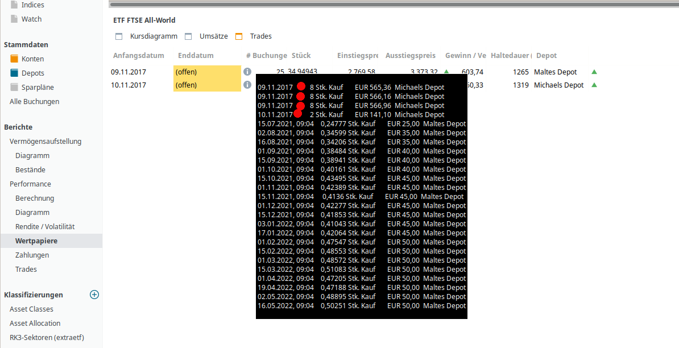This screenshot has height=348, width=679.
Task: Open Diagramm under Vermögensaufstellung
Action: [x=32, y=155]
